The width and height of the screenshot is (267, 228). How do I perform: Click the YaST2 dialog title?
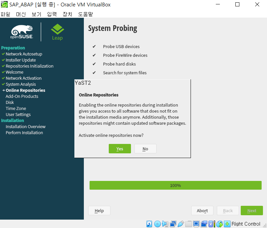click(83, 83)
